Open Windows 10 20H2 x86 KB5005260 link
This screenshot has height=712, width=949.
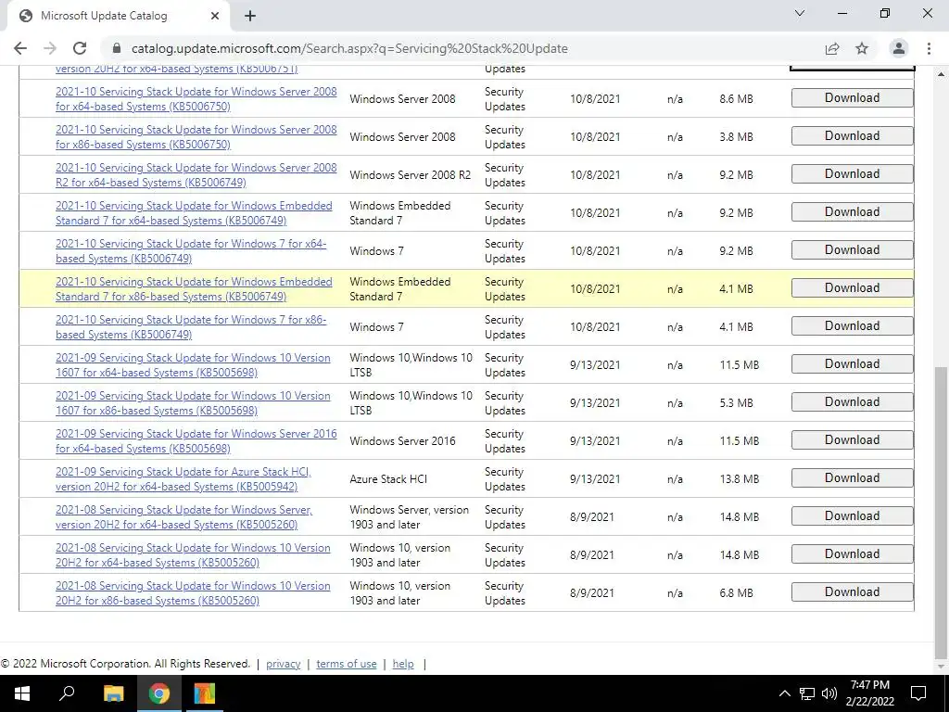[x=193, y=592]
